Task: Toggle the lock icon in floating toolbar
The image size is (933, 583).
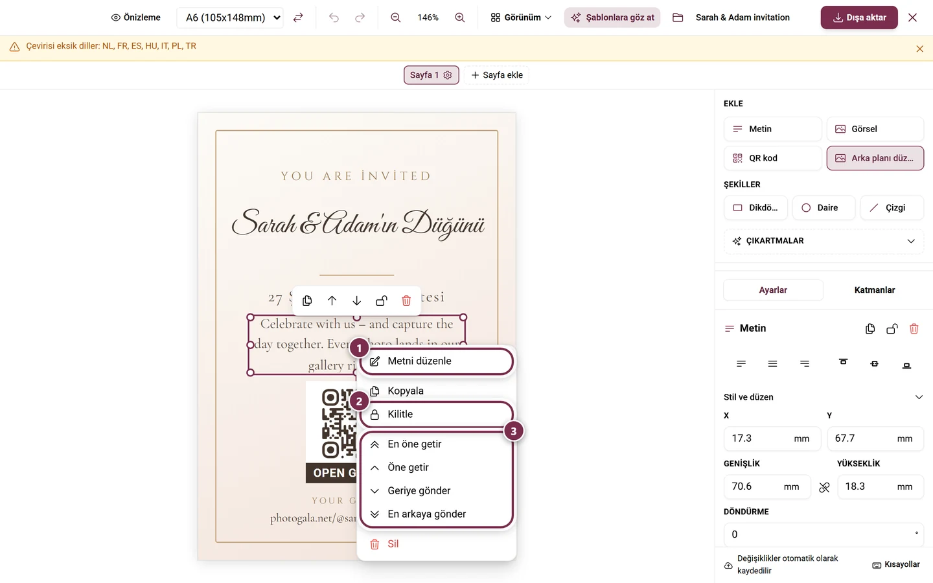Action: [x=382, y=301]
